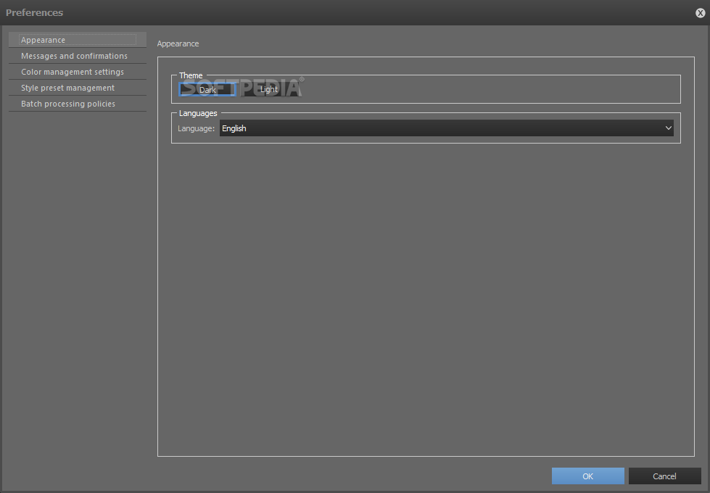Switch to the Light theme
The height and width of the screenshot is (493, 710).
pyautogui.click(x=269, y=90)
